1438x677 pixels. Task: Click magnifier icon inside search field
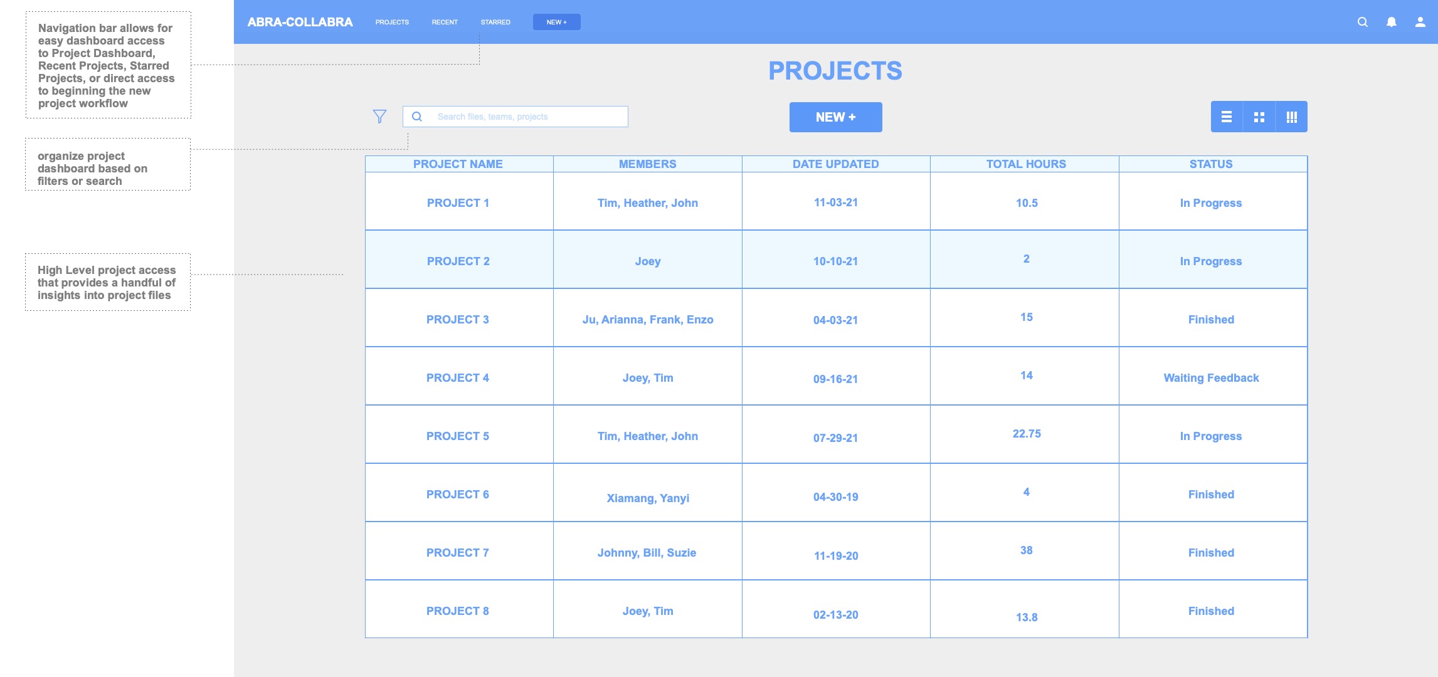coord(417,117)
